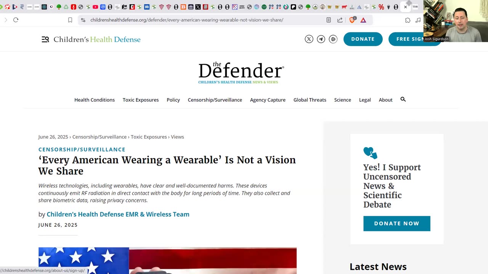Viewport: 488px width, 274px height.
Task: Click the DONATE NOW button in sidebar
Action: coord(396,223)
